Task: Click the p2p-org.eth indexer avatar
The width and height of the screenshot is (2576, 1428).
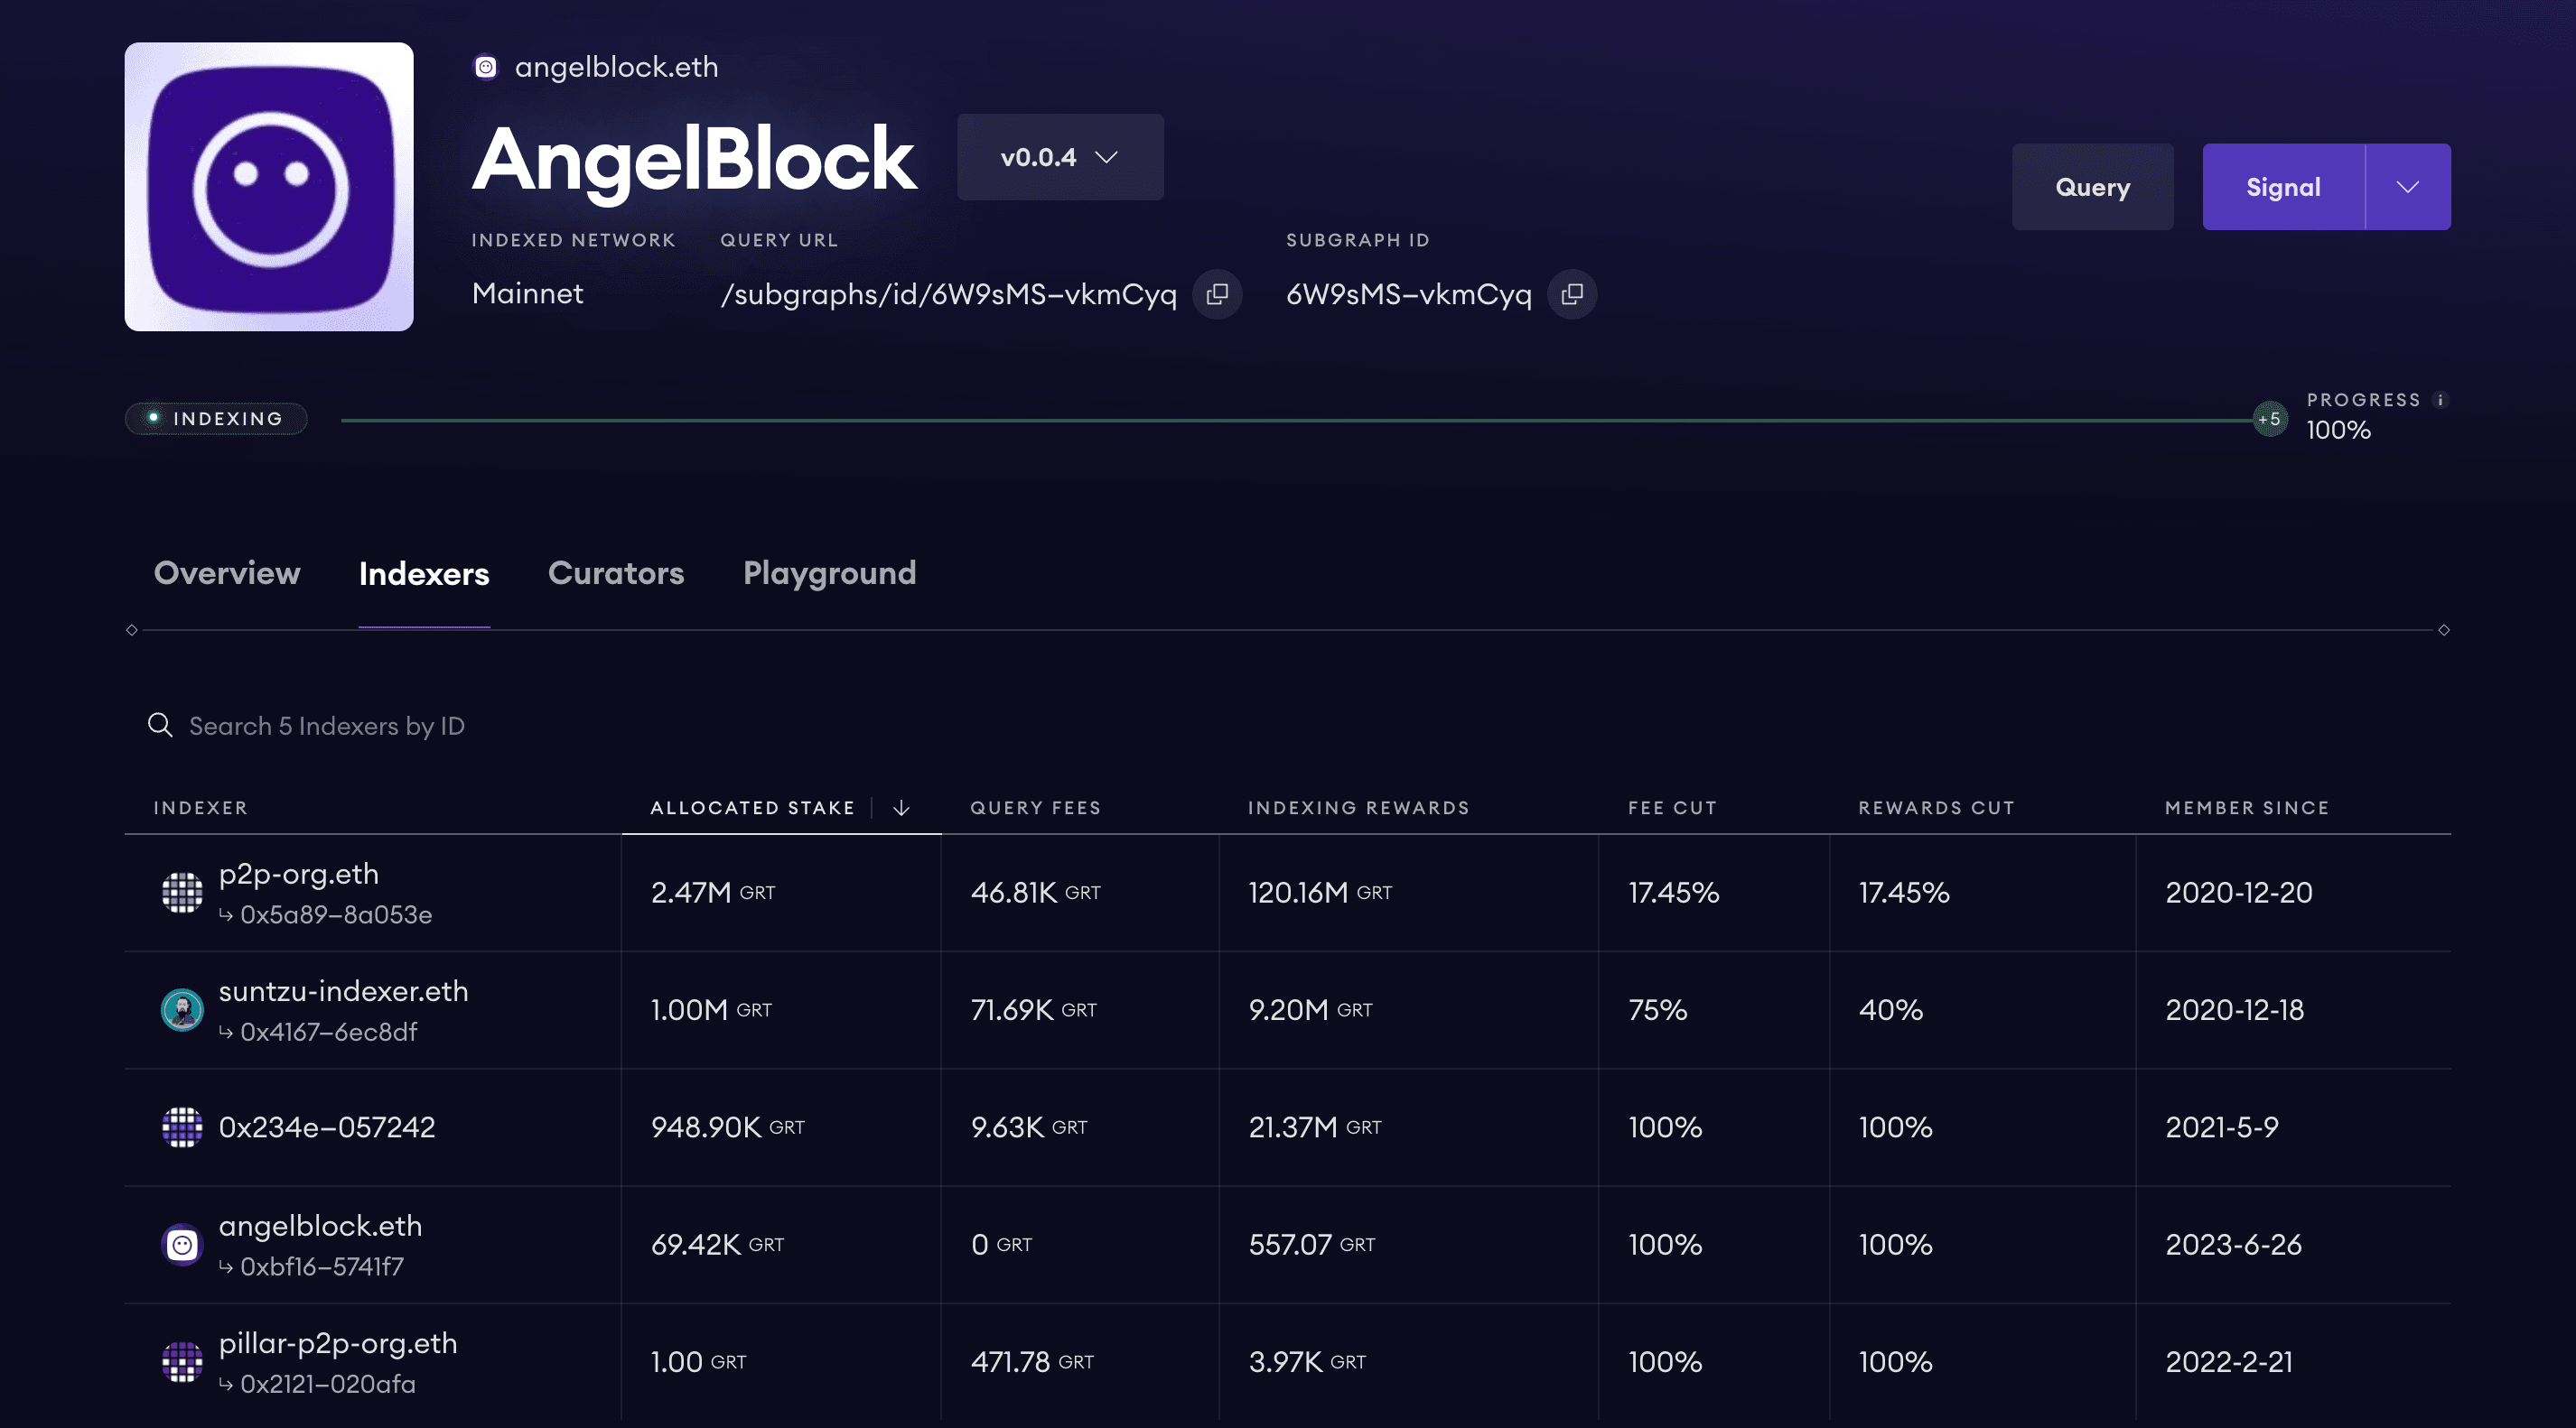Action: 182,893
